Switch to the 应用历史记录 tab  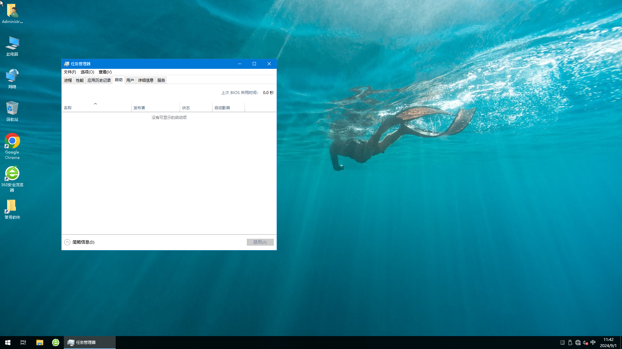99,80
